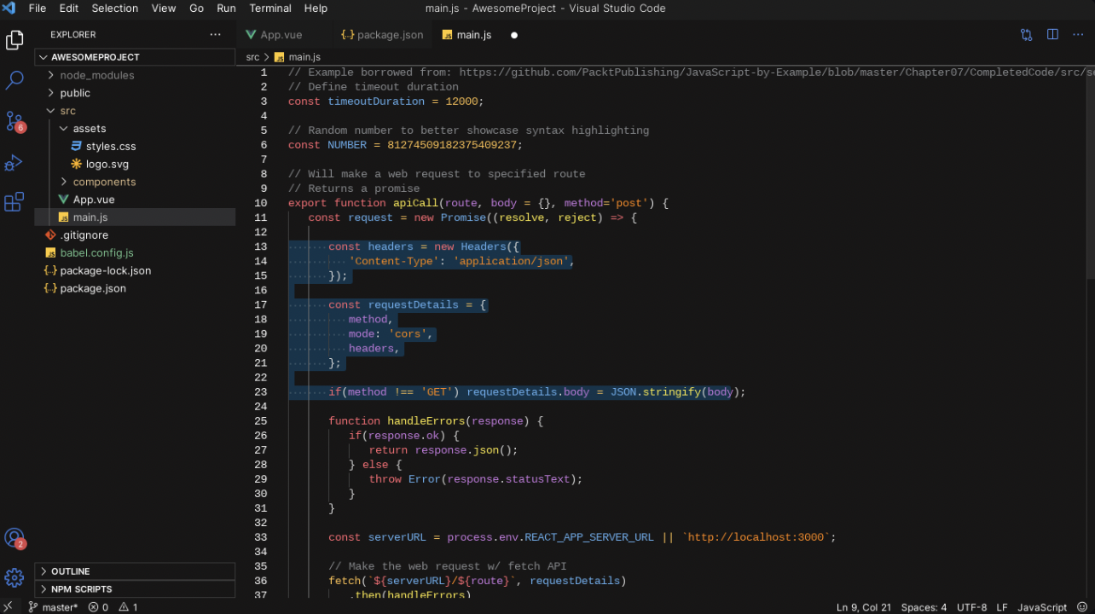Open the Manage gear icon

click(14, 577)
